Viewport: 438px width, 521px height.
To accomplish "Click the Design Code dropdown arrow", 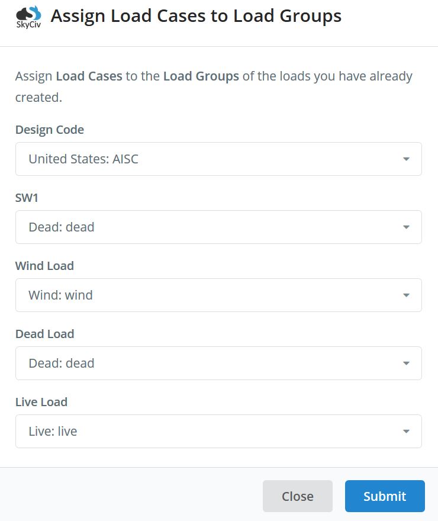I will coord(406,159).
